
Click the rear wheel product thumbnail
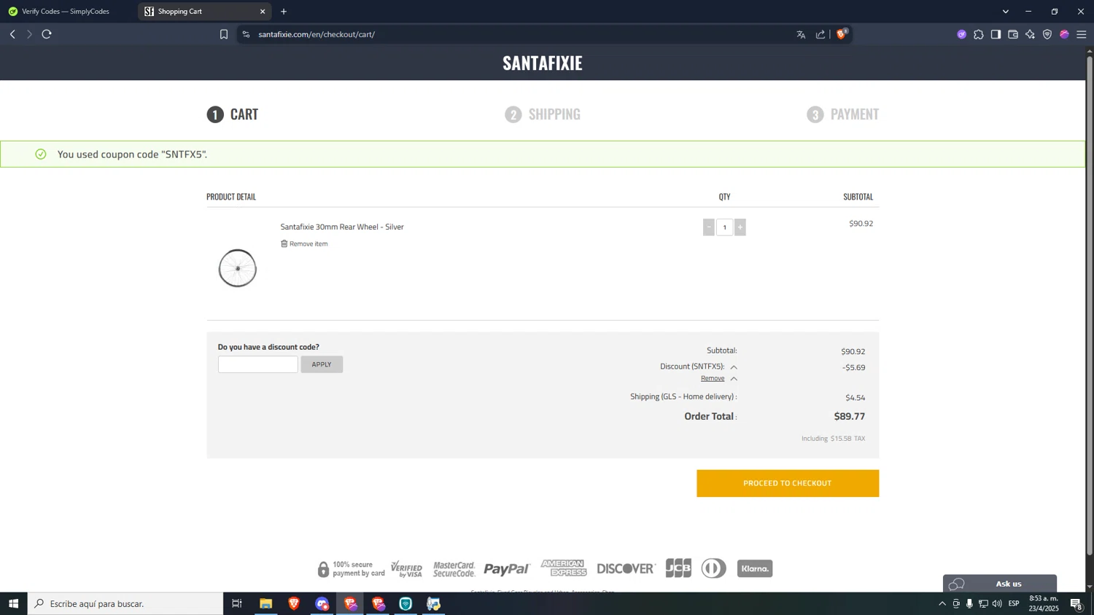click(238, 268)
